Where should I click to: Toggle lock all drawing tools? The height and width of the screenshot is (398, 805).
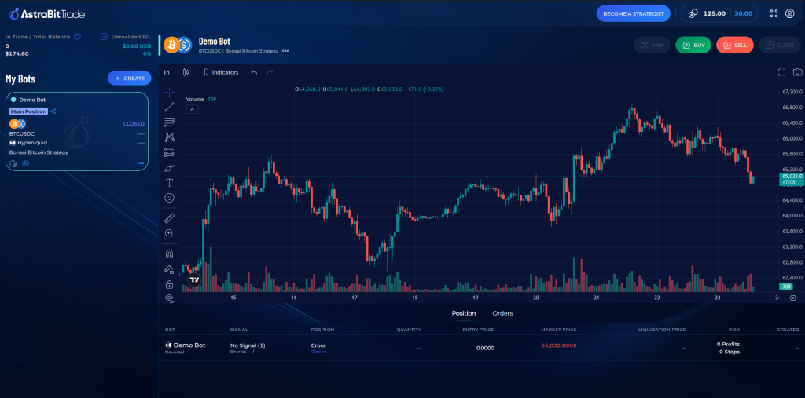[170, 284]
